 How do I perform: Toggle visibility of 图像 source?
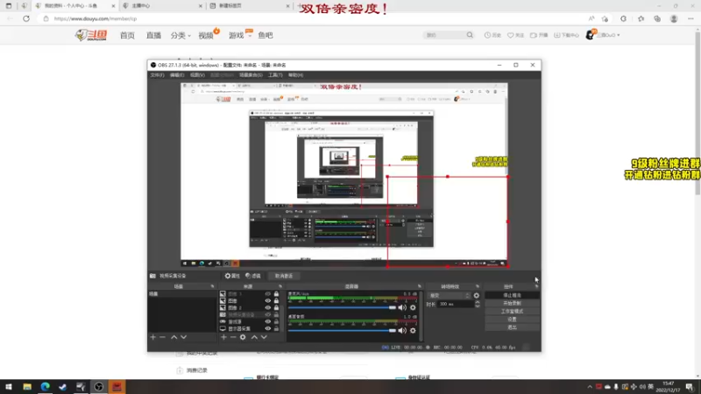268,300
